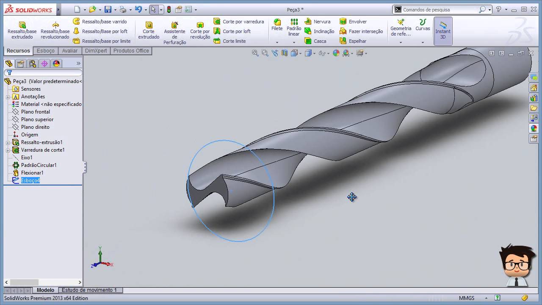Click the Corte extrudado tool
This screenshot has width=542, height=305.
click(149, 30)
